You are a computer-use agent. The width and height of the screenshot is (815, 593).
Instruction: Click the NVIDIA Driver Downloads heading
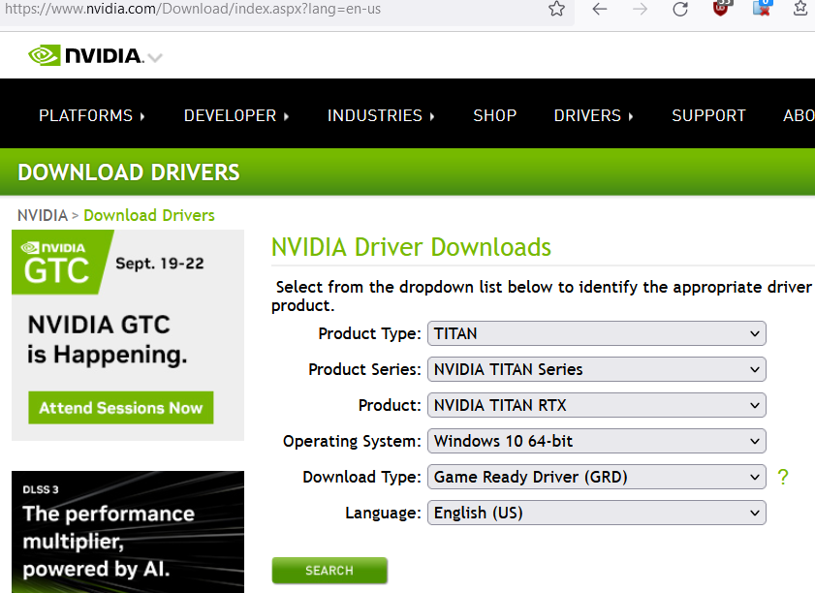[411, 247]
